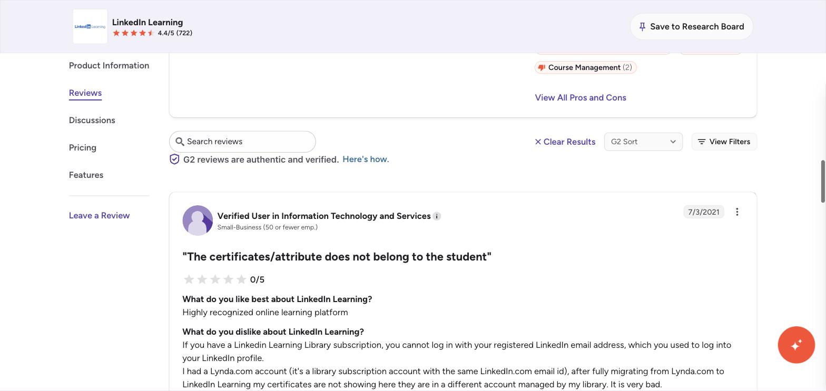Image resolution: width=826 pixels, height=391 pixels.
Task: Click the Leave a Review link
Action: [x=99, y=215]
